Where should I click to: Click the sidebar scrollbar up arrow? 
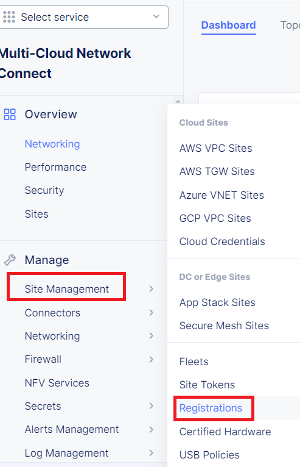[x=178, y=101]
